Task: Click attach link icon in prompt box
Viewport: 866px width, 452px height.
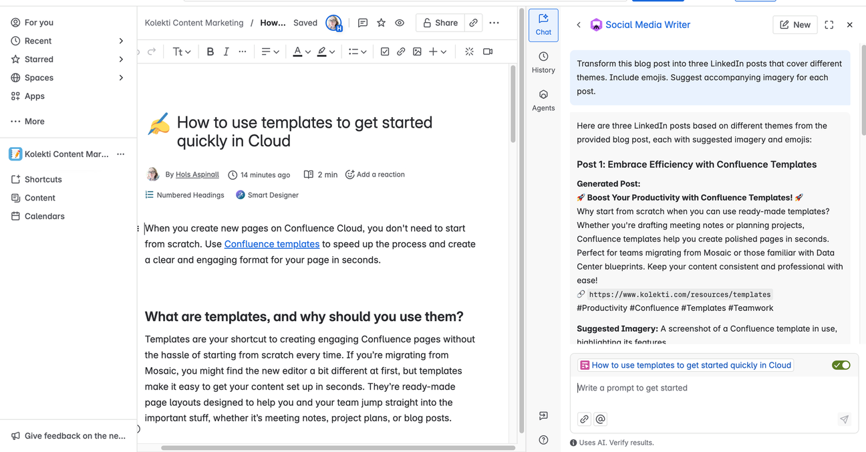Action: (x=584, y=419)
